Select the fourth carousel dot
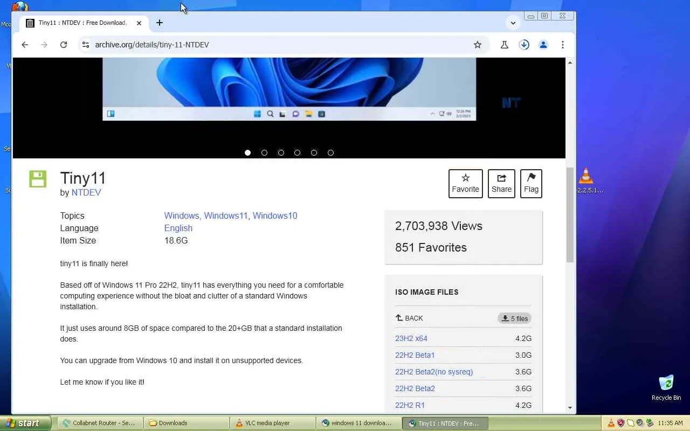690x431 pixels. coord(297,153)
